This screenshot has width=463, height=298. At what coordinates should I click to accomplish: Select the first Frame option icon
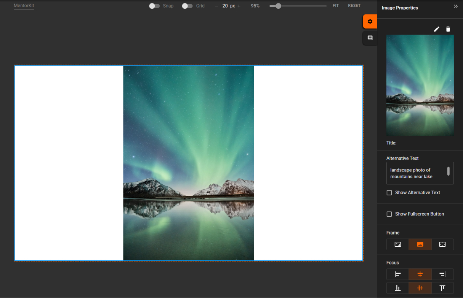pos(398,244)
